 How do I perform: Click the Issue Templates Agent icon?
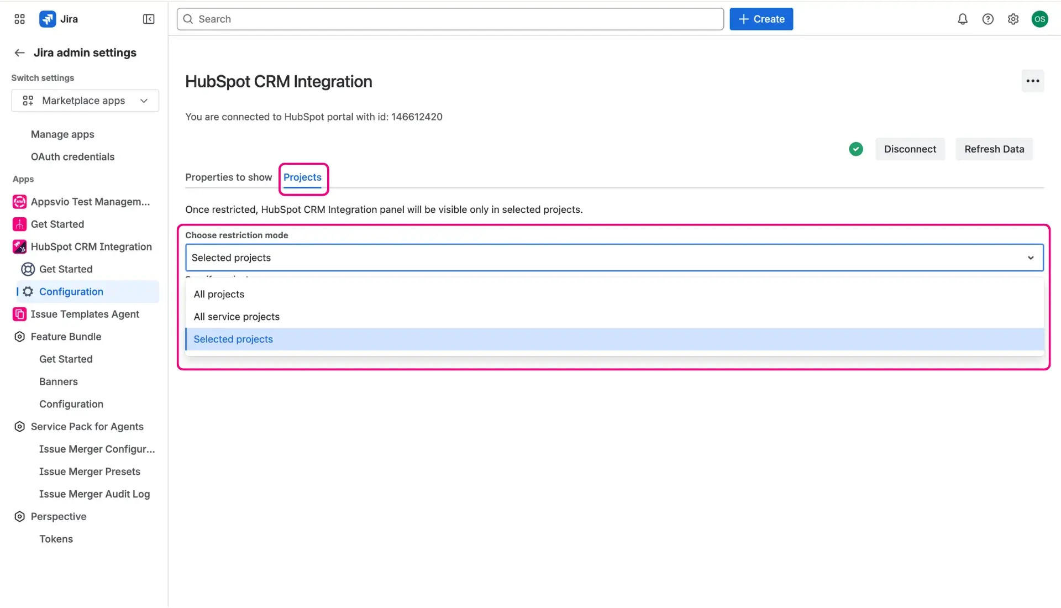point(19,314)
